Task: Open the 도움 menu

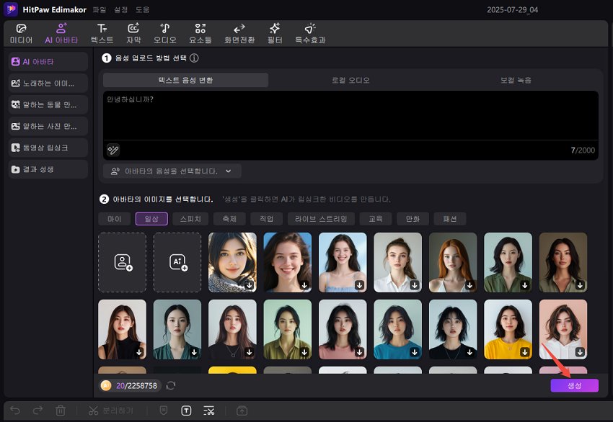Action: pos(142,10)
